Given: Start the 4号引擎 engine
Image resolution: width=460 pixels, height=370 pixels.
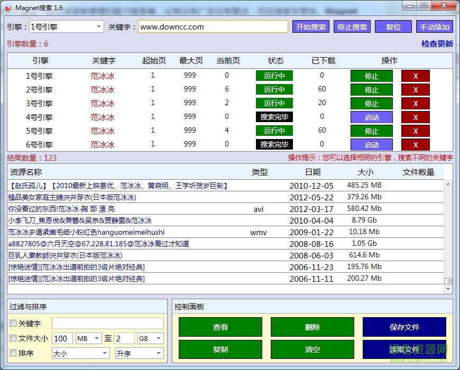Looking at the screenshot, I should (371, 117).
